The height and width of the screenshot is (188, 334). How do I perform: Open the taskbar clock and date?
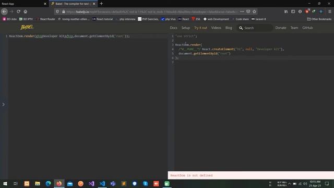(x=315, y=183)
